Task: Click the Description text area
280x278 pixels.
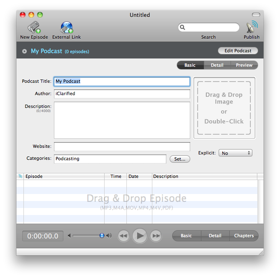Action: click(x=122, y=120)
